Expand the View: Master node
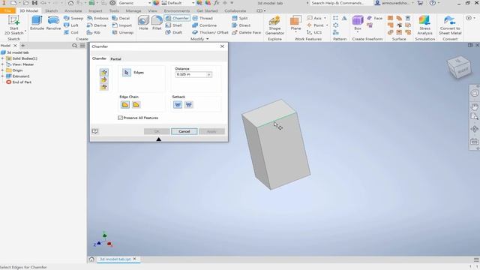This screenshot has width=480, height=270. pos(2,64)
